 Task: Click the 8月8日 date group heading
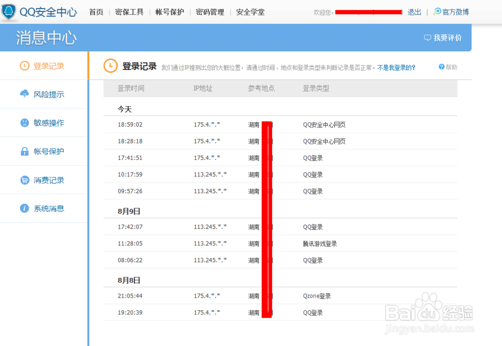[129, 280]
